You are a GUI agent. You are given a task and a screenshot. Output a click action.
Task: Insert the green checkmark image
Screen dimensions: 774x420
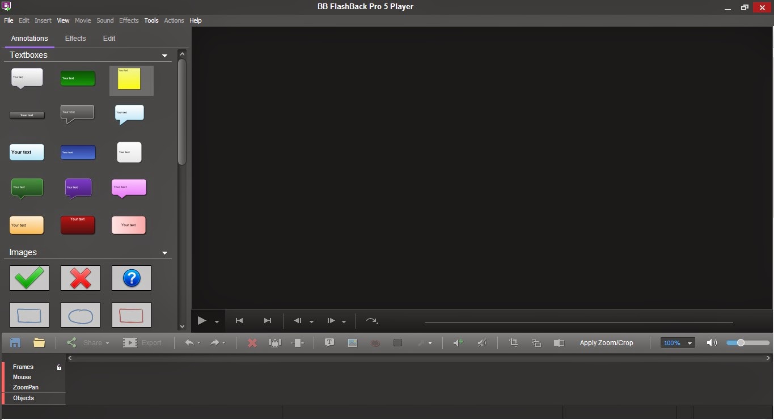point(29,278)
